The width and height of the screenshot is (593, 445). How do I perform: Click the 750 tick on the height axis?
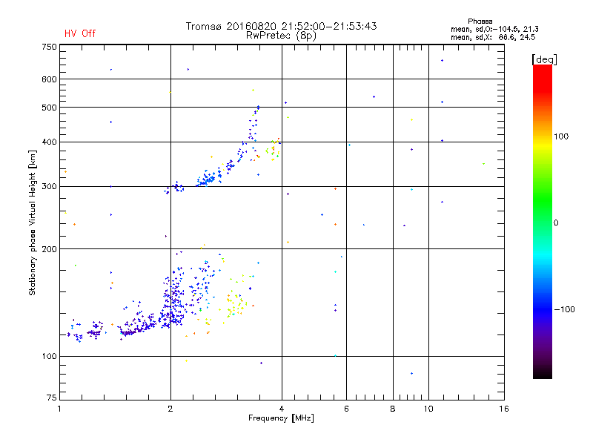[49, 47]
